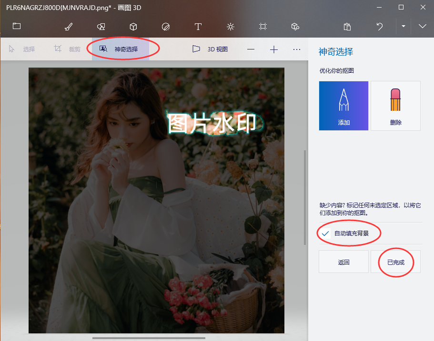Undo the last action
The height and width of the screenshot is (341, 434).
[x=380, y=27]
